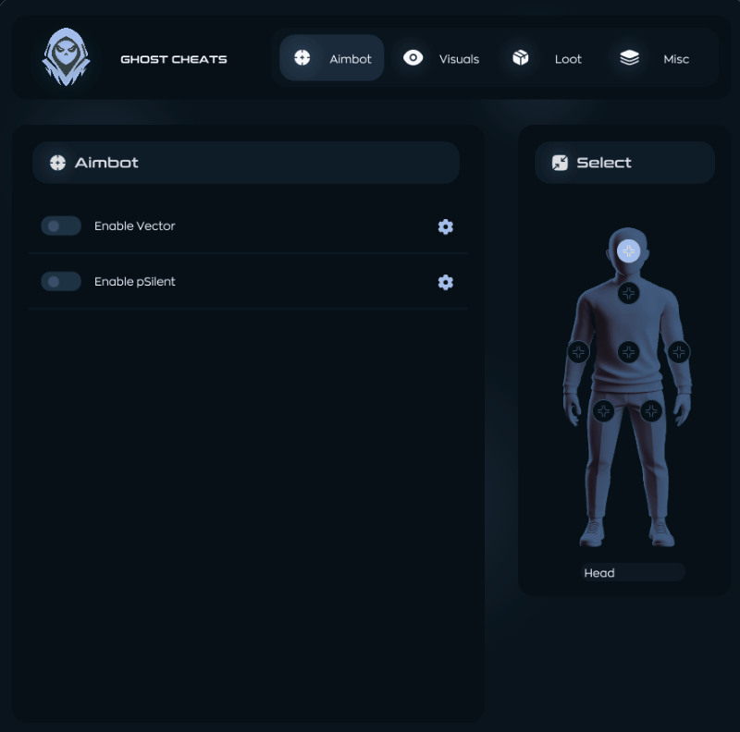740x732 pixels.
Task: Open the Visuals tab
Action: click(440, 58)
